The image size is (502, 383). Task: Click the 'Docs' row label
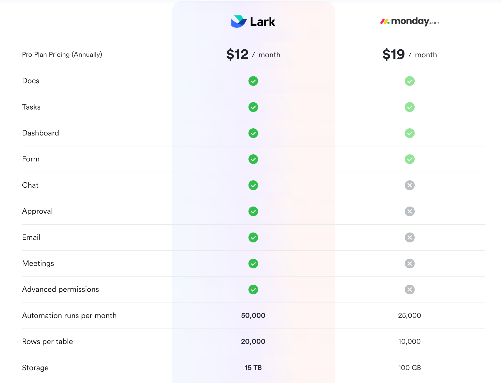tap(31, 81)
